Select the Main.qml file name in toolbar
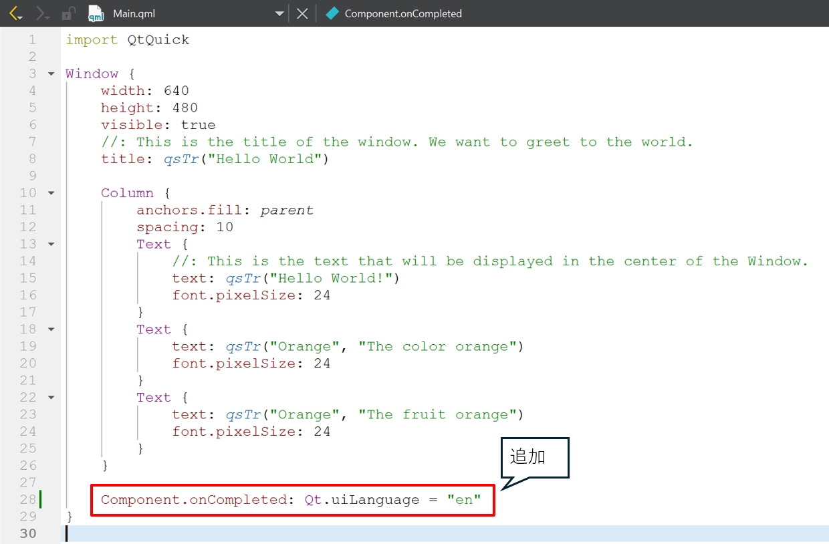 click(x=134, y=13)
